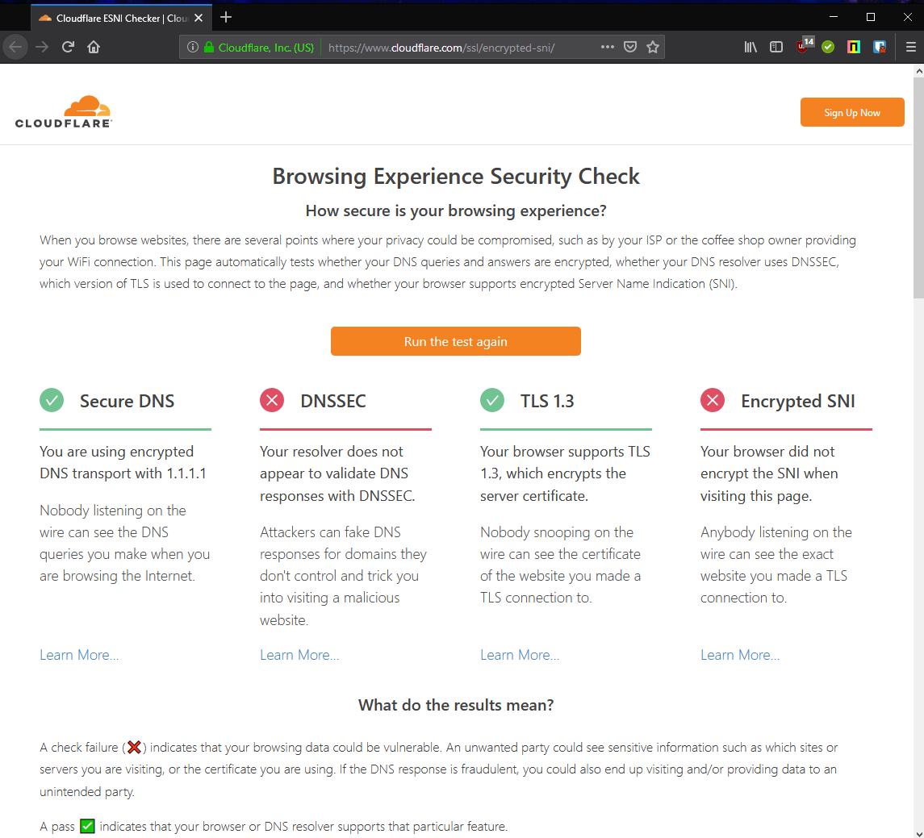This screenshot has height=838, width=924.
Task: Click the Run the test again button
Action: click(455, 341)
